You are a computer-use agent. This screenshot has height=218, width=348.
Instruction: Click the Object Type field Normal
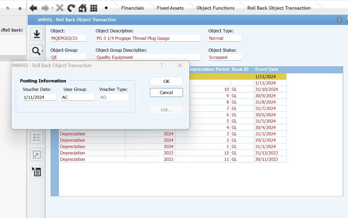coord(225,38)
